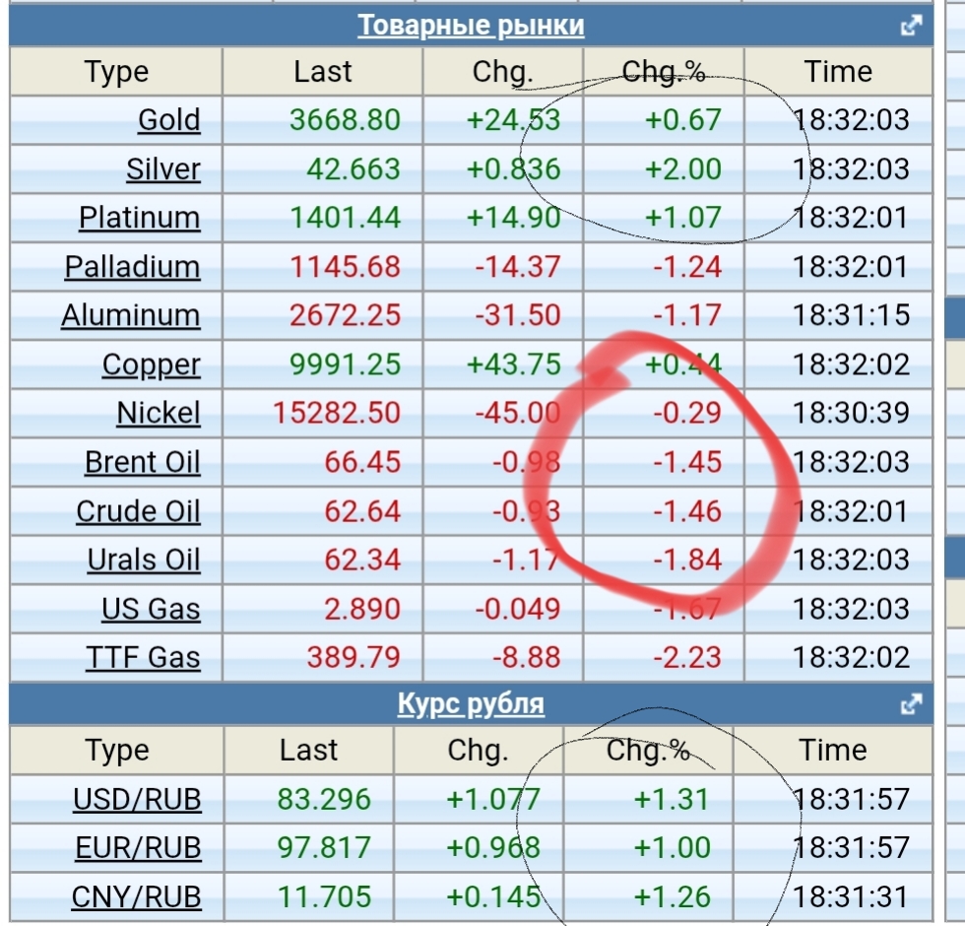Viewport: 965px width, 926px height.
Task: Open the Aluminum quote page
Action: (x=130, y=316)
